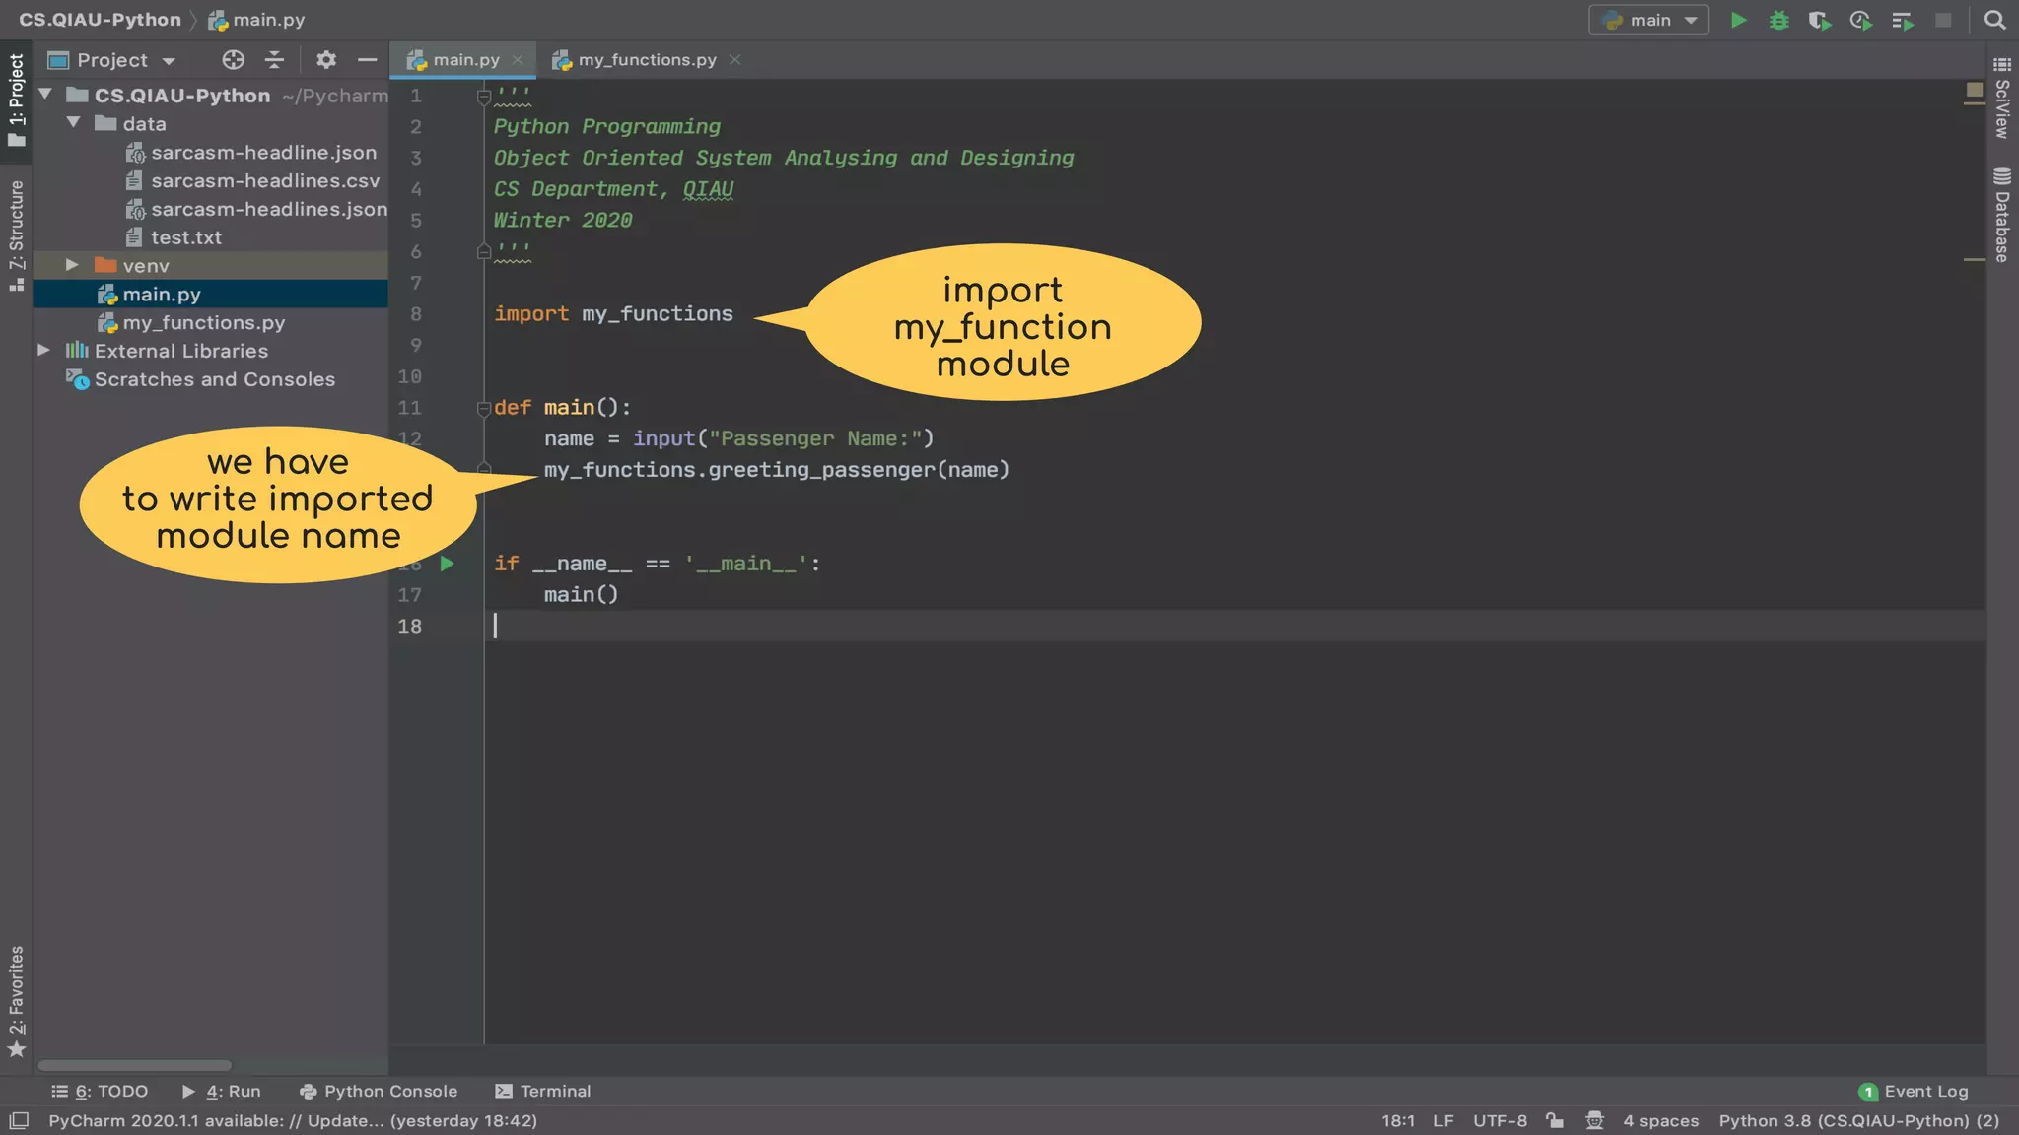
Task: Collapse the data folder
Action: 73,123
